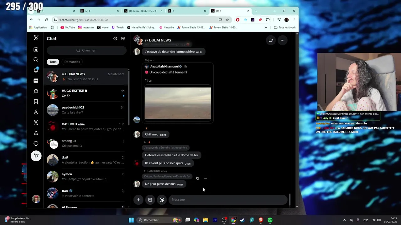Screen dimensions: 401x225
Task: Open the Instagram bookmark
Action: click(86, 27)
